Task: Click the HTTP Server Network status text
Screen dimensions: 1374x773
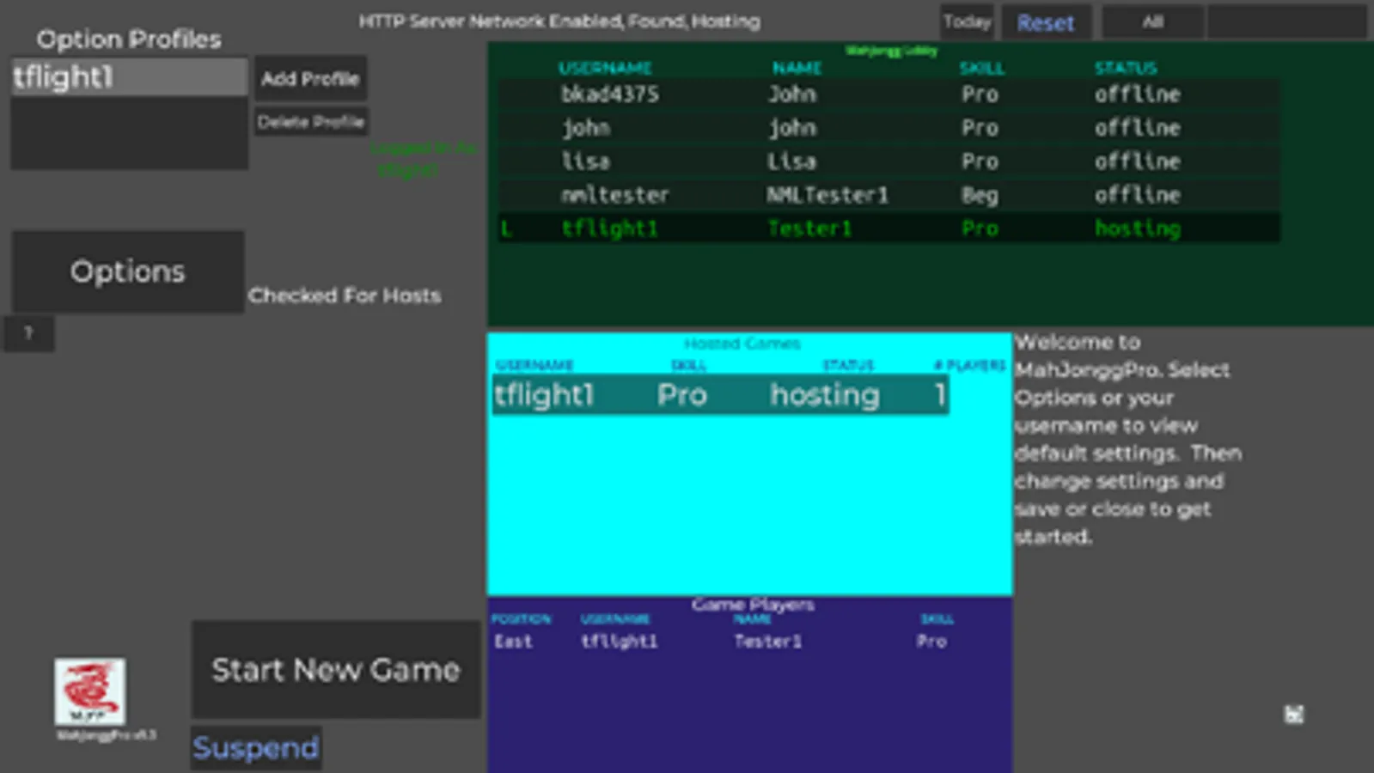Action: pos(559,21)
